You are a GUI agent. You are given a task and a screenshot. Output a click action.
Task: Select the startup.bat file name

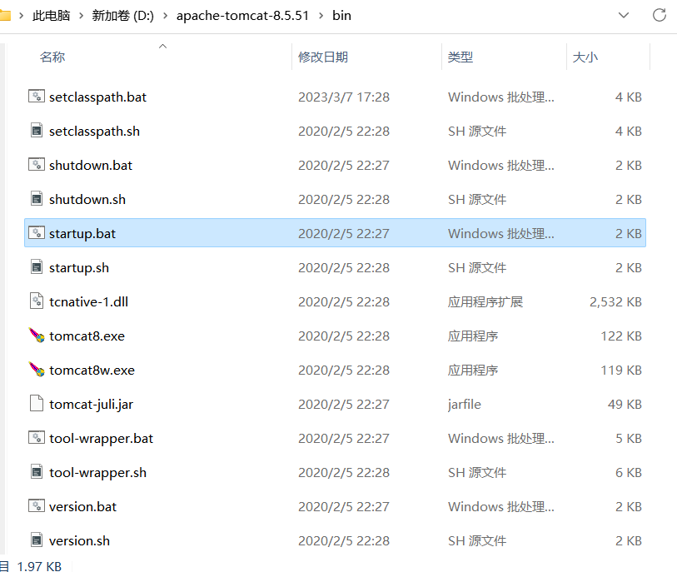[x=82, y=233]
